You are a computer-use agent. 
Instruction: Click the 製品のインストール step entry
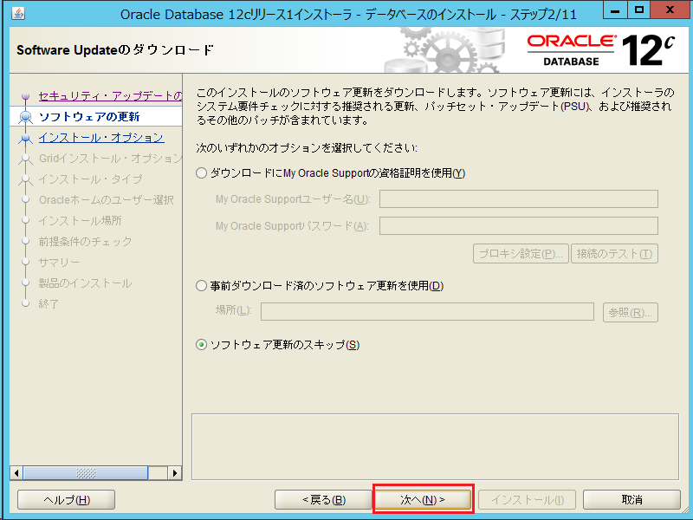[x=85, y=283]
